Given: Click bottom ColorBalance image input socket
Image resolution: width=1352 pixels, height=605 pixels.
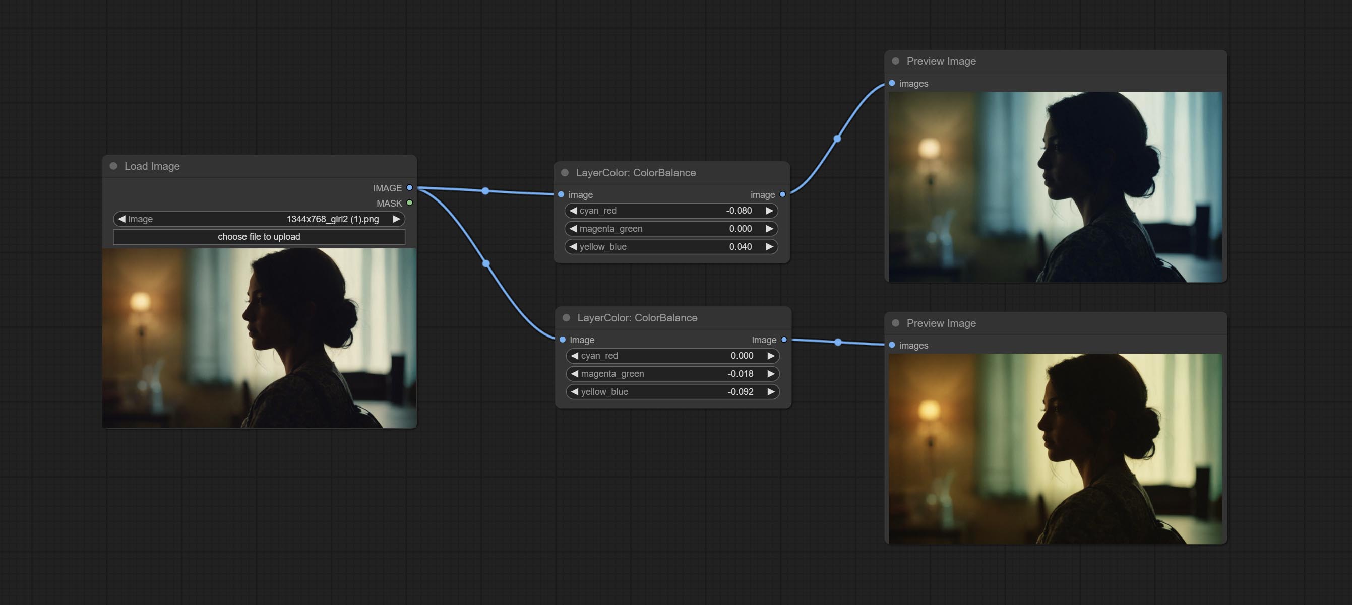Looking at the screenshot, I should [x=563, y=340].
